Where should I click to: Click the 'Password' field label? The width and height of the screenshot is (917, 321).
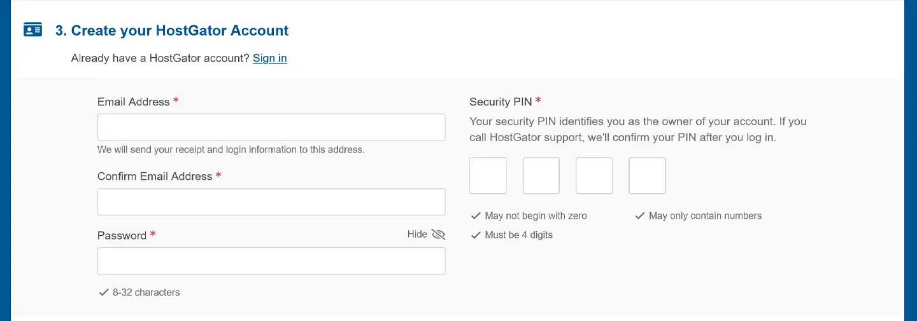122,235
